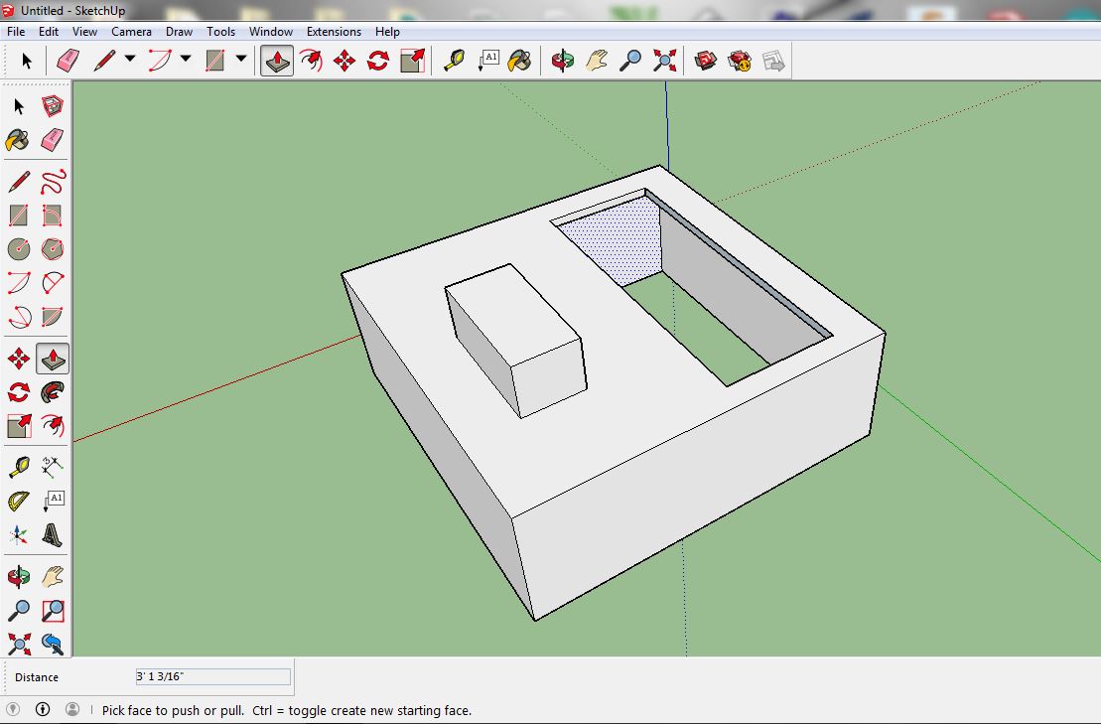Return to the Previous camera view
This screenshot has height=724, width=1101.
pyautogui.click(x=53, y=644)
